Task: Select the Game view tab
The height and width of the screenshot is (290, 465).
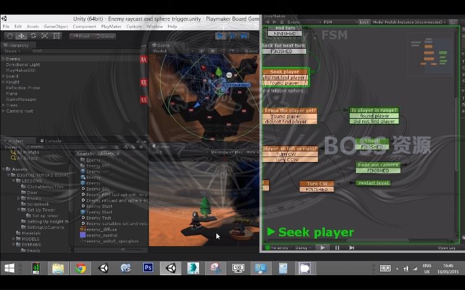Action: tap(161, 146)
